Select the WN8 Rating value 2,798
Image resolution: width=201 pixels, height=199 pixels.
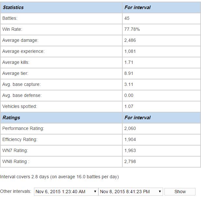click(x=130, y=161)
